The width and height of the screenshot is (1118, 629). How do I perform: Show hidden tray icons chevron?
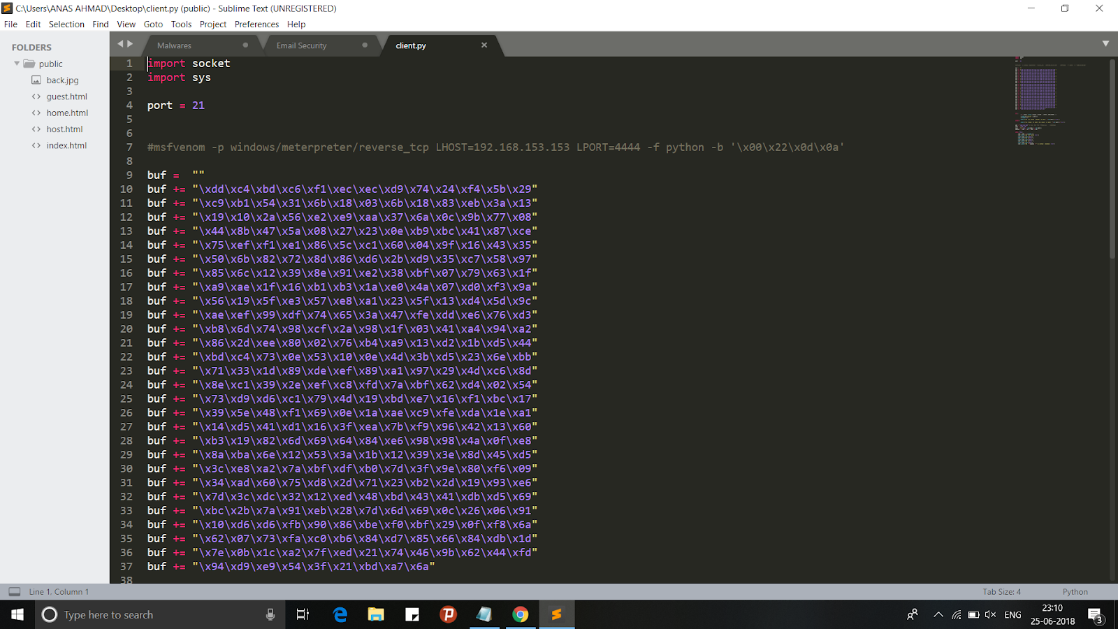tap(938, 614)
